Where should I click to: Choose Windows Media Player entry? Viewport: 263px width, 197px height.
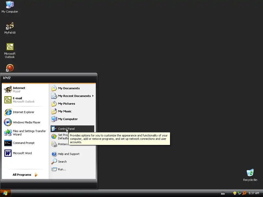click(27, 122)
